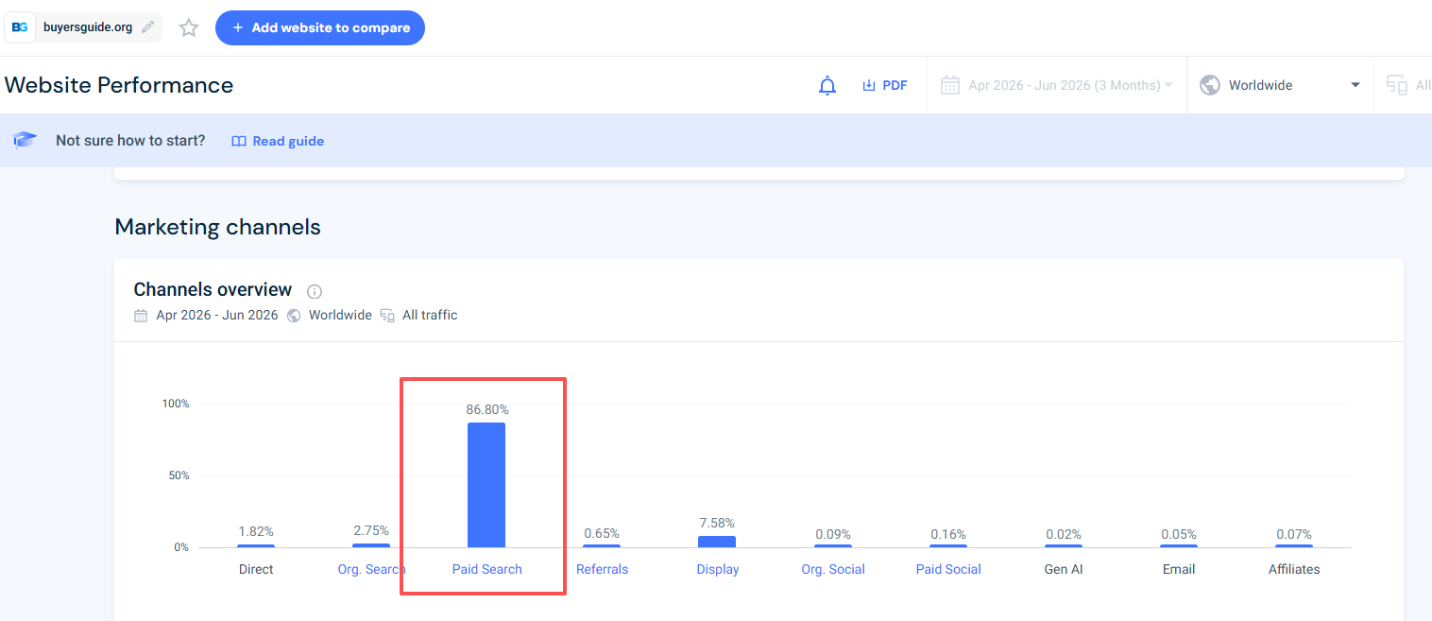Favorite the site with the star icon
The height and width of the screenshot is (621, 1432).
click(x=189, y=27)
